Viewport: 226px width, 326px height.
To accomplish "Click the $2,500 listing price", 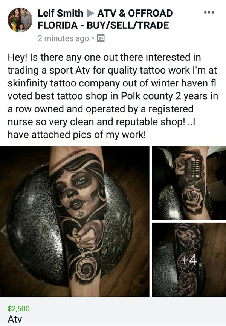I will (19, 309).
